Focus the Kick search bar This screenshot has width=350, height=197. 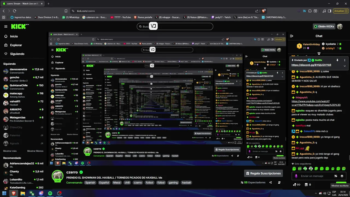175,27
